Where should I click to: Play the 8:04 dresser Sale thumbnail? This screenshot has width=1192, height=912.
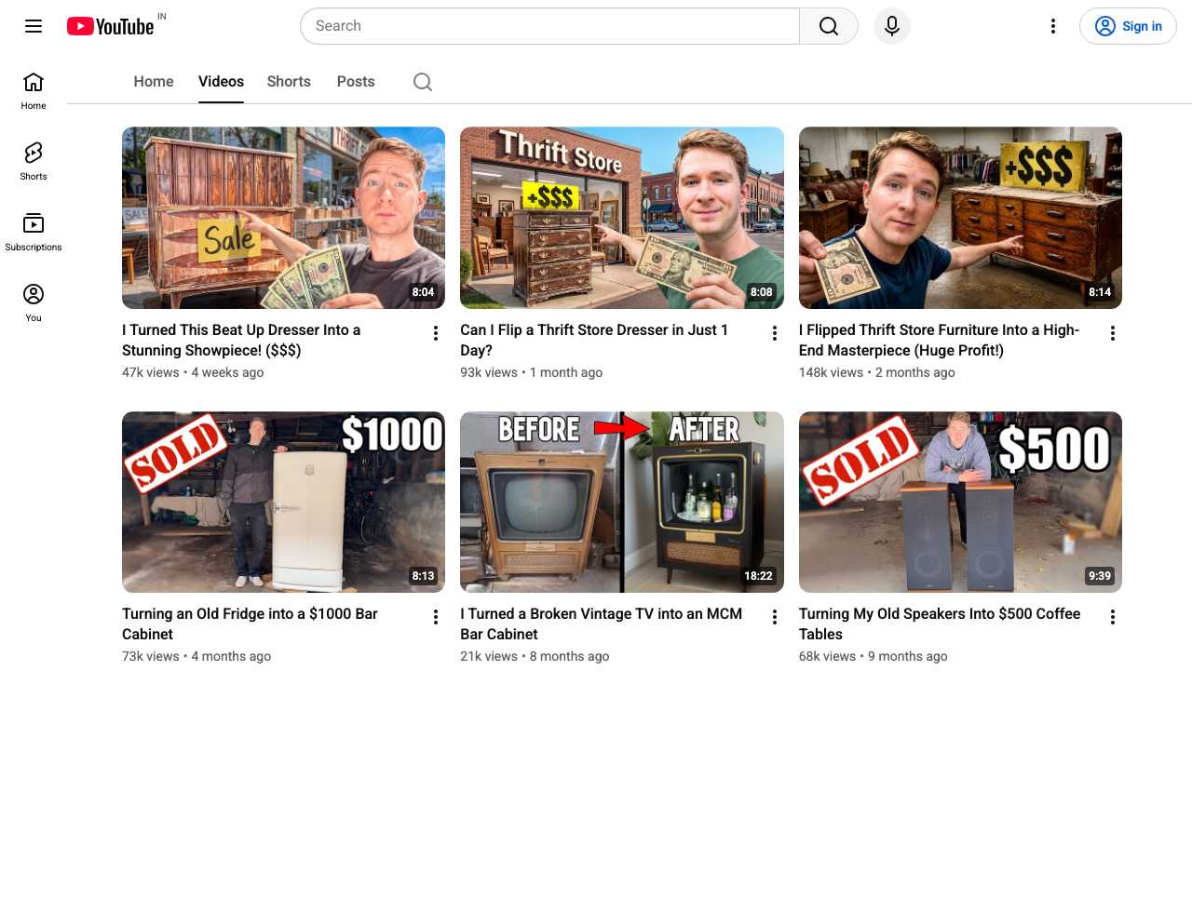283,218
